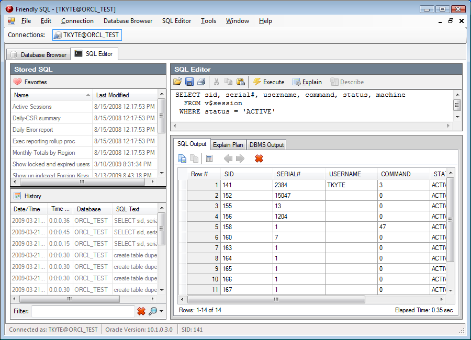This screenshot has height=340, width=471.
Task: Open the File menu
Action: coord(26,21)
